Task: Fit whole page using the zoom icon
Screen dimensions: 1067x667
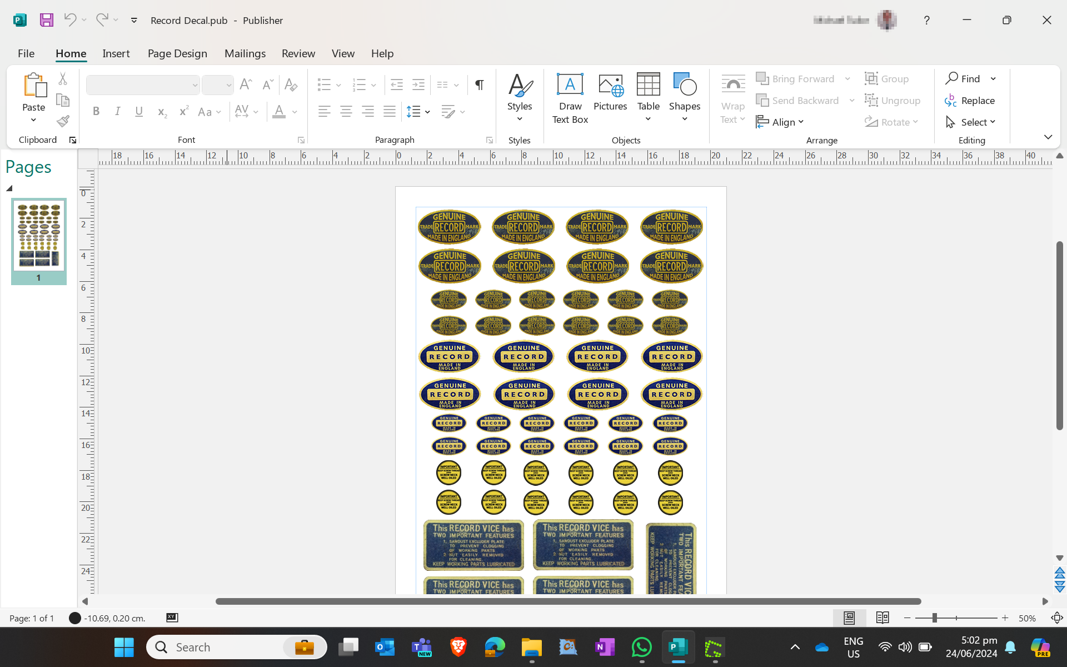Action: click(1057, 618)
